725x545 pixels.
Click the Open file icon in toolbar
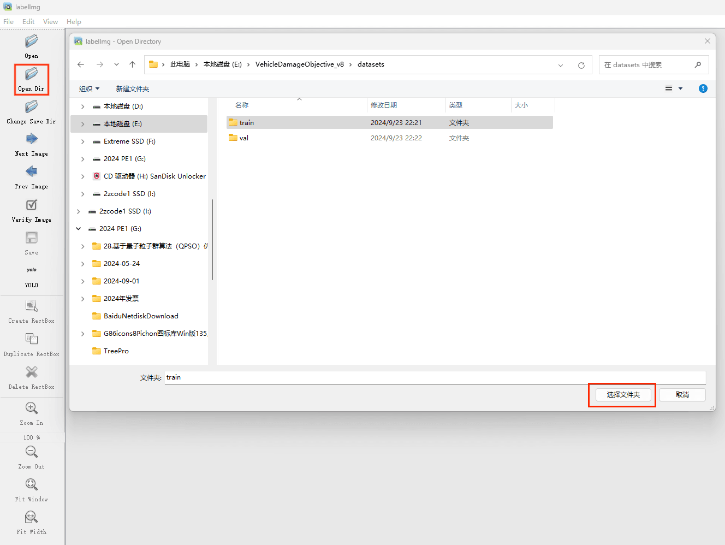pos(32,42)
